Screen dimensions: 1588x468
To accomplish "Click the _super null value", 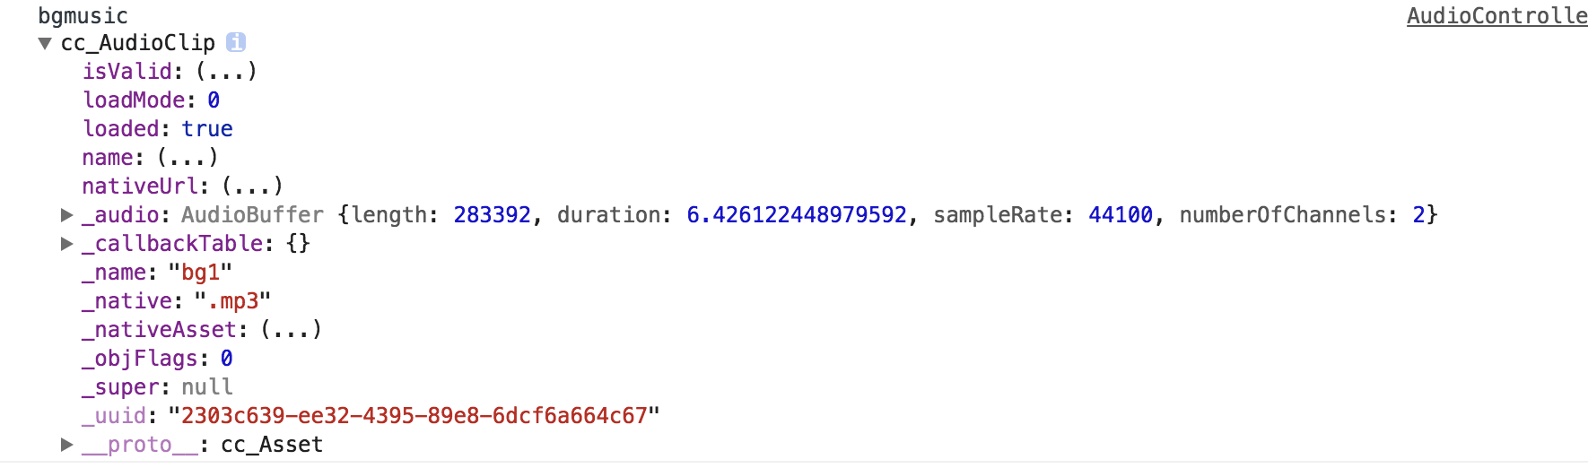I will [x=207, y=387].
